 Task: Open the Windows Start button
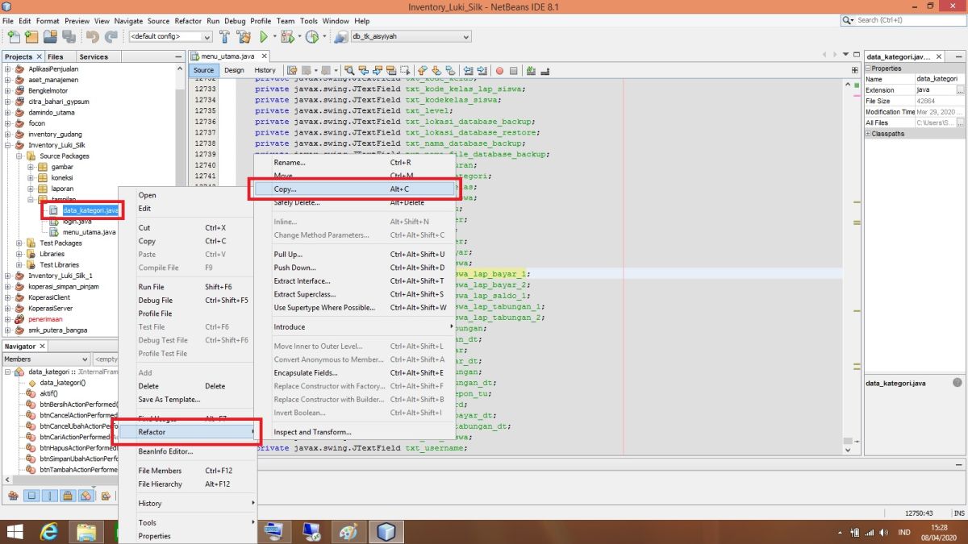tap(15, 531)
